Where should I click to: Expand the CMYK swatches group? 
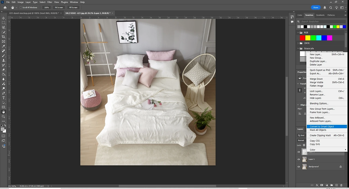click(298, 43)
